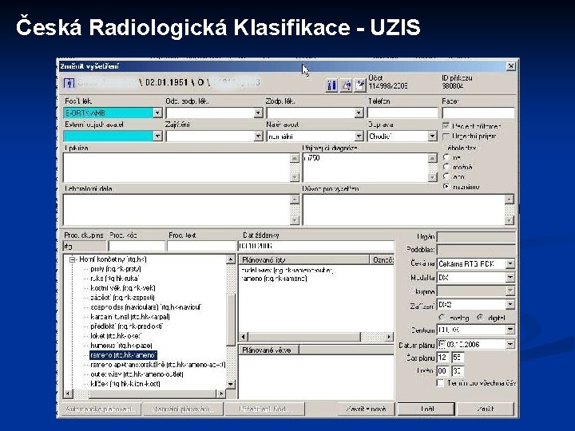Image resolution: width=575 pixels, height=431 pixels.
Task: Open the Čeká na dropdown
Action: point(510,263)
